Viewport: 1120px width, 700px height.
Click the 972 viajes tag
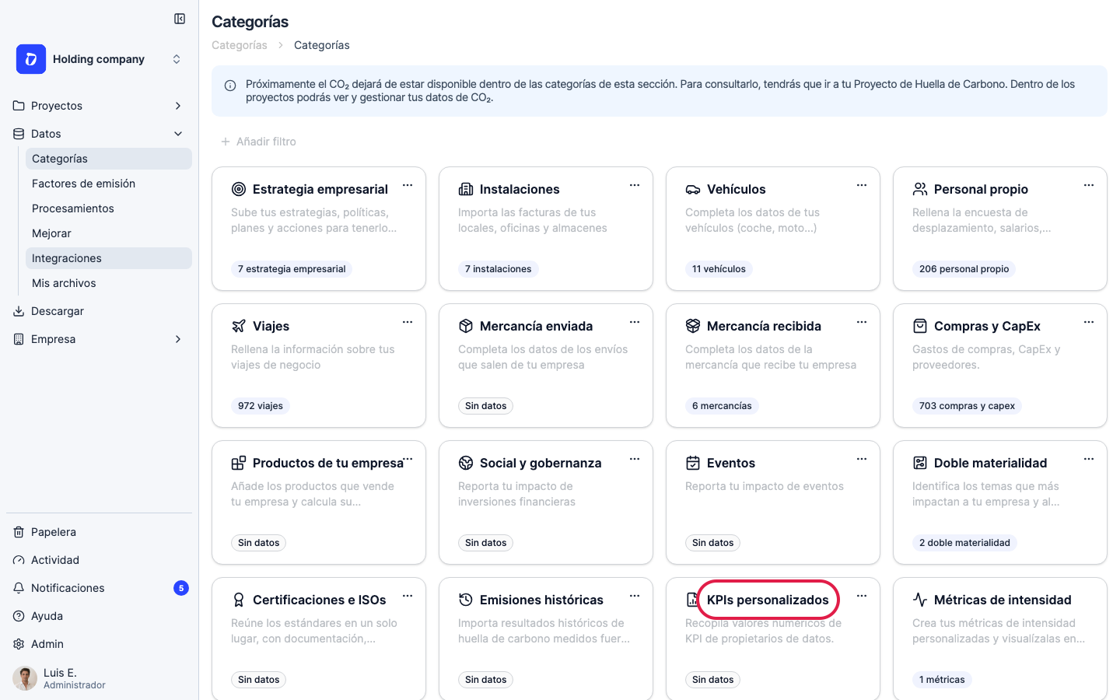(261, 406)
